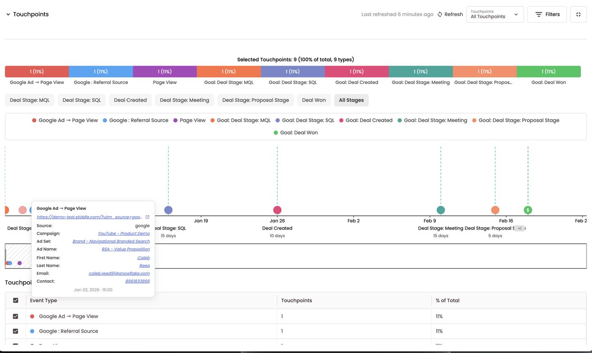The width and height of the screenshot is (592, 353).
Task: Switch to the Deal Won tab
Action: click(x=314, y=100)
